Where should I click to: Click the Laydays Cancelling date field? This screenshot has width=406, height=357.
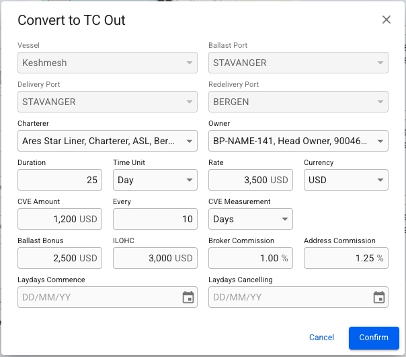point(289,297)
